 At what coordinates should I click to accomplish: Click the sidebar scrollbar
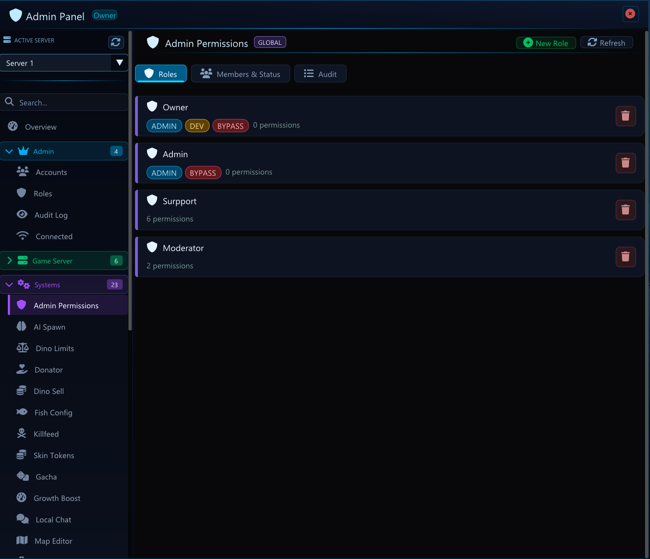(130, 181)
